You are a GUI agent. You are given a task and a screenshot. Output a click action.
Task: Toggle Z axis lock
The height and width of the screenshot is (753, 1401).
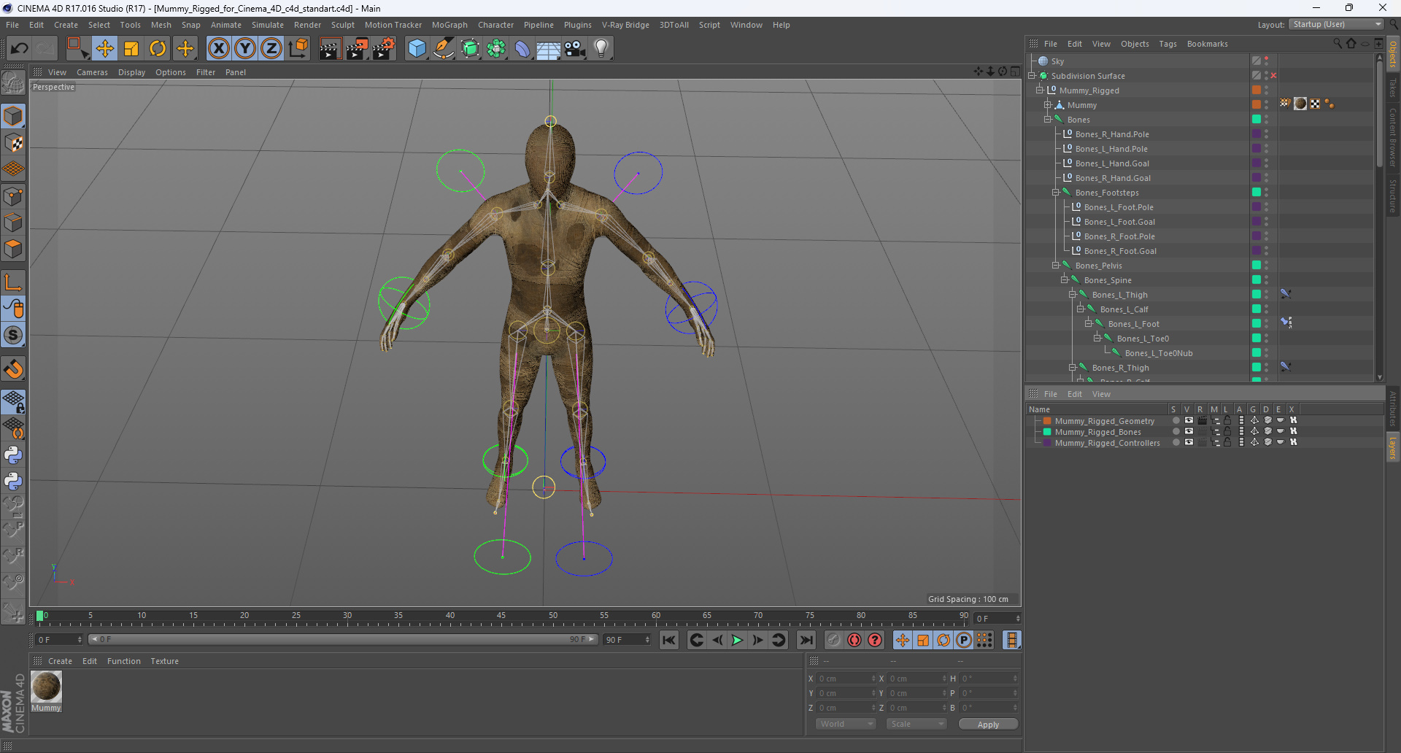271,49
